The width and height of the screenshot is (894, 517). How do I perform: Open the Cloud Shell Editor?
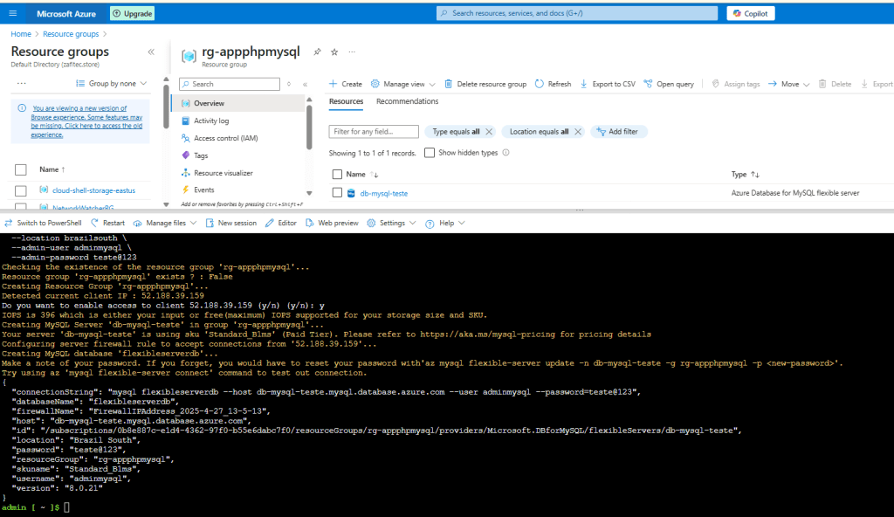click(281, 223)
